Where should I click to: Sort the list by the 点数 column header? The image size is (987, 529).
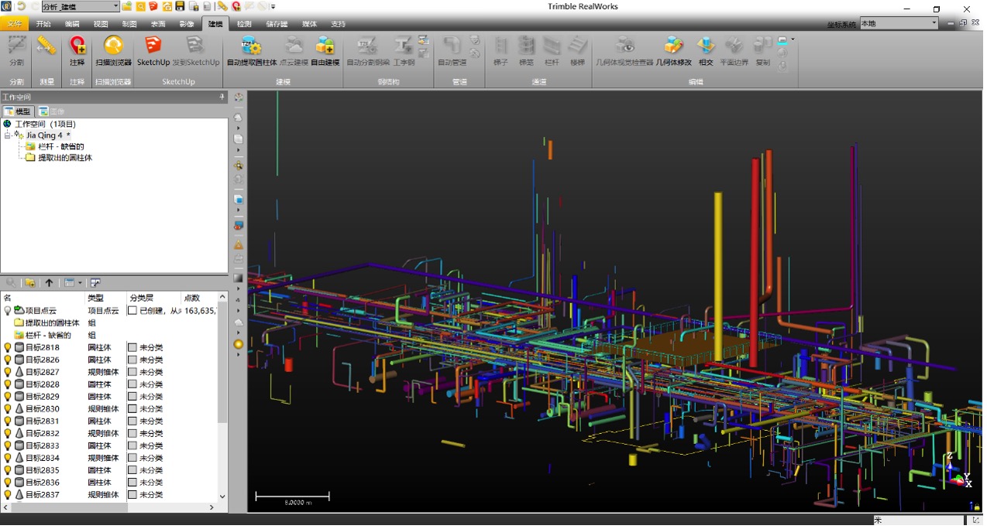coord(201,298)
